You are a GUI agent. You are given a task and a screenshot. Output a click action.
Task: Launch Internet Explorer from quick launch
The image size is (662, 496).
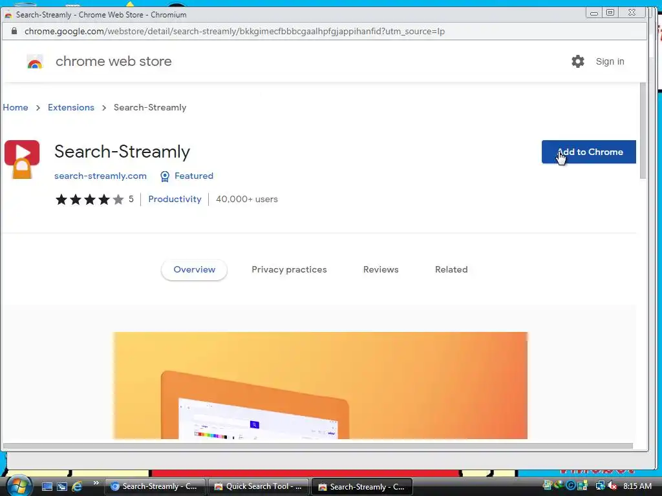[x=77, y=487]
